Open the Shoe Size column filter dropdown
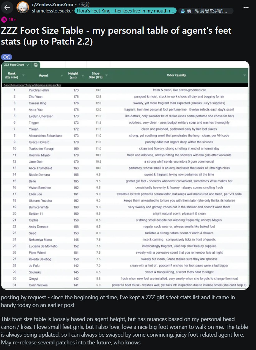Image resolution: width=256 pixels, height=350 pixels. pos(107,75)
